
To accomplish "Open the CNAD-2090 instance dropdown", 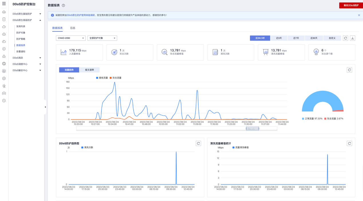I will click(x=71, y=38).
